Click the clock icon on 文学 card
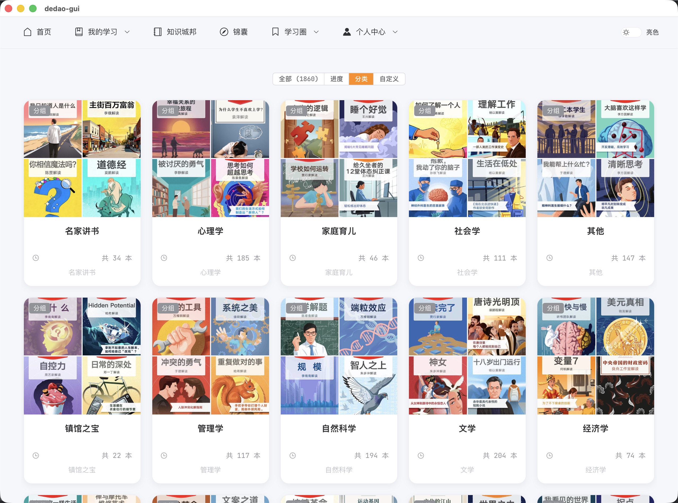 point(421,456)
